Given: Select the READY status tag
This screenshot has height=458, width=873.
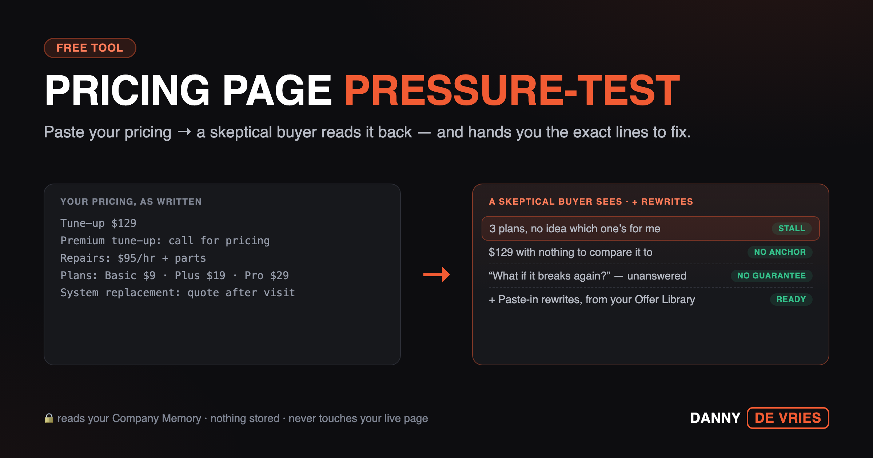Looking at the screenshot, I should (791, 300).
